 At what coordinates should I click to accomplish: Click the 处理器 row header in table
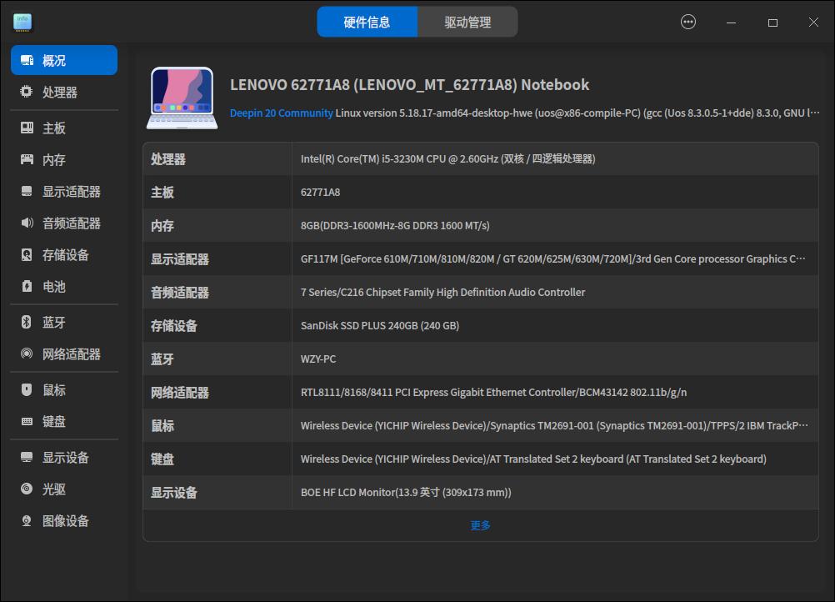168,158
